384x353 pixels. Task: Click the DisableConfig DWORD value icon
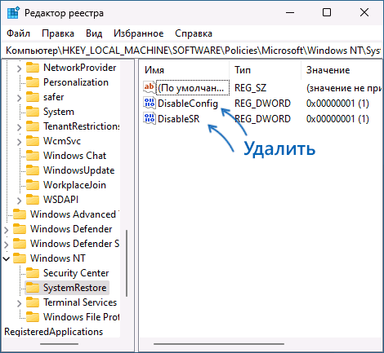pos(150,103)
